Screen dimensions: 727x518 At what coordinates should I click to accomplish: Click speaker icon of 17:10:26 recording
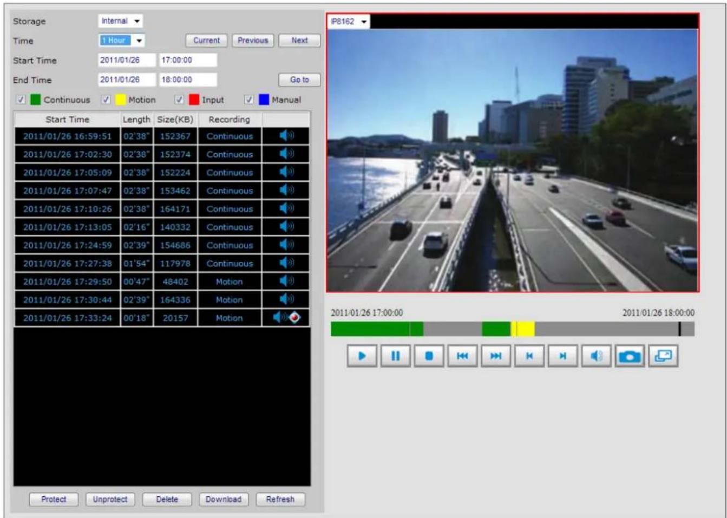tap(286, 208)
